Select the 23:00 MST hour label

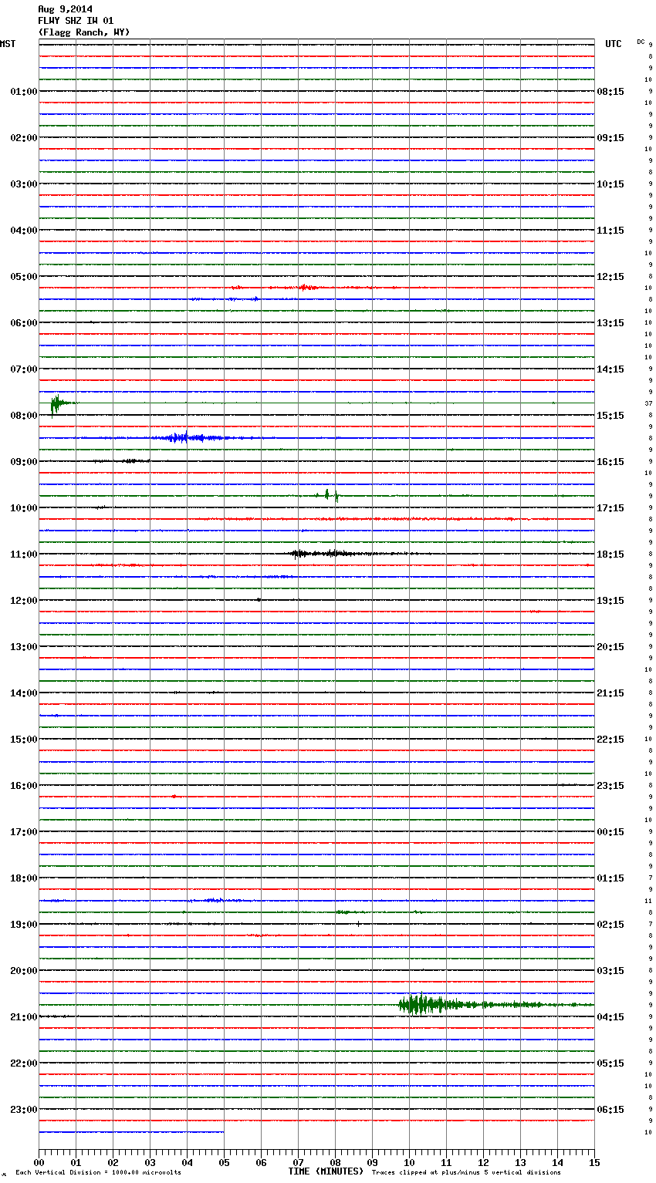click(23, 1110)
